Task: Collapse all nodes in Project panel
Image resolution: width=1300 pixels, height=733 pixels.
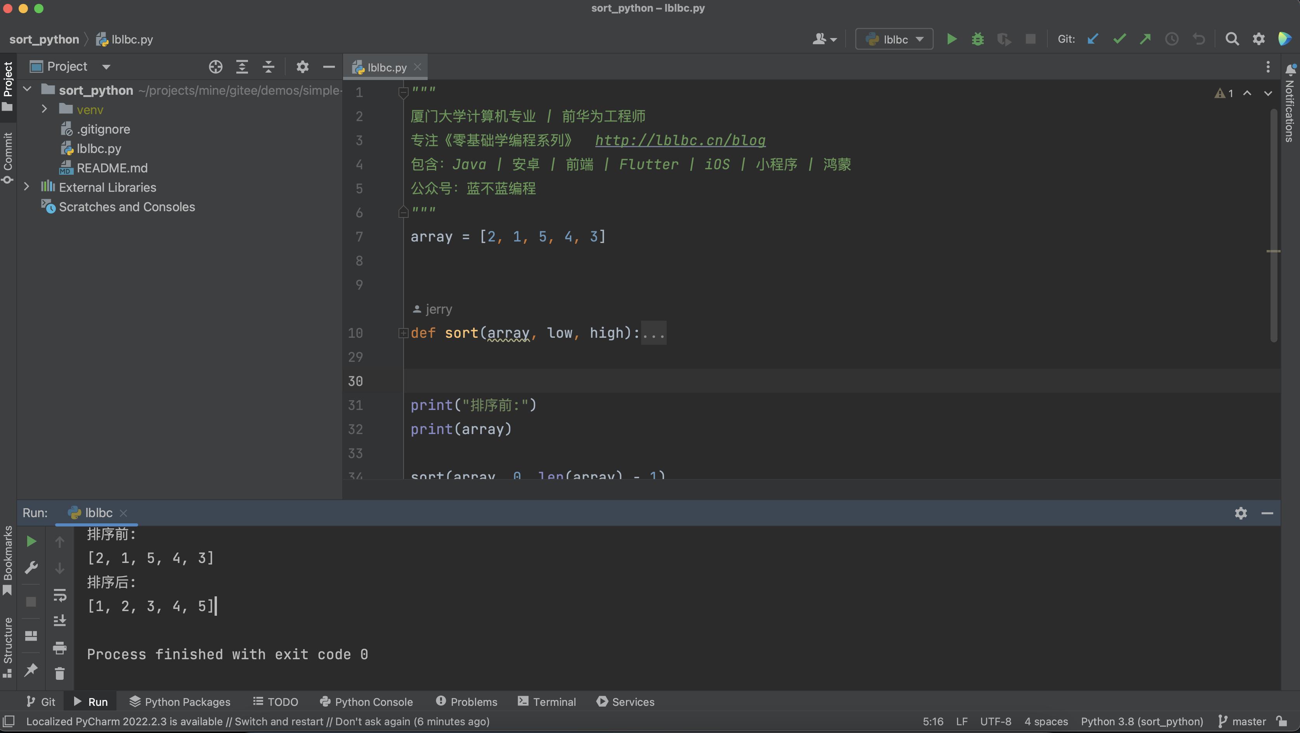Action: [x=269, y=67]
